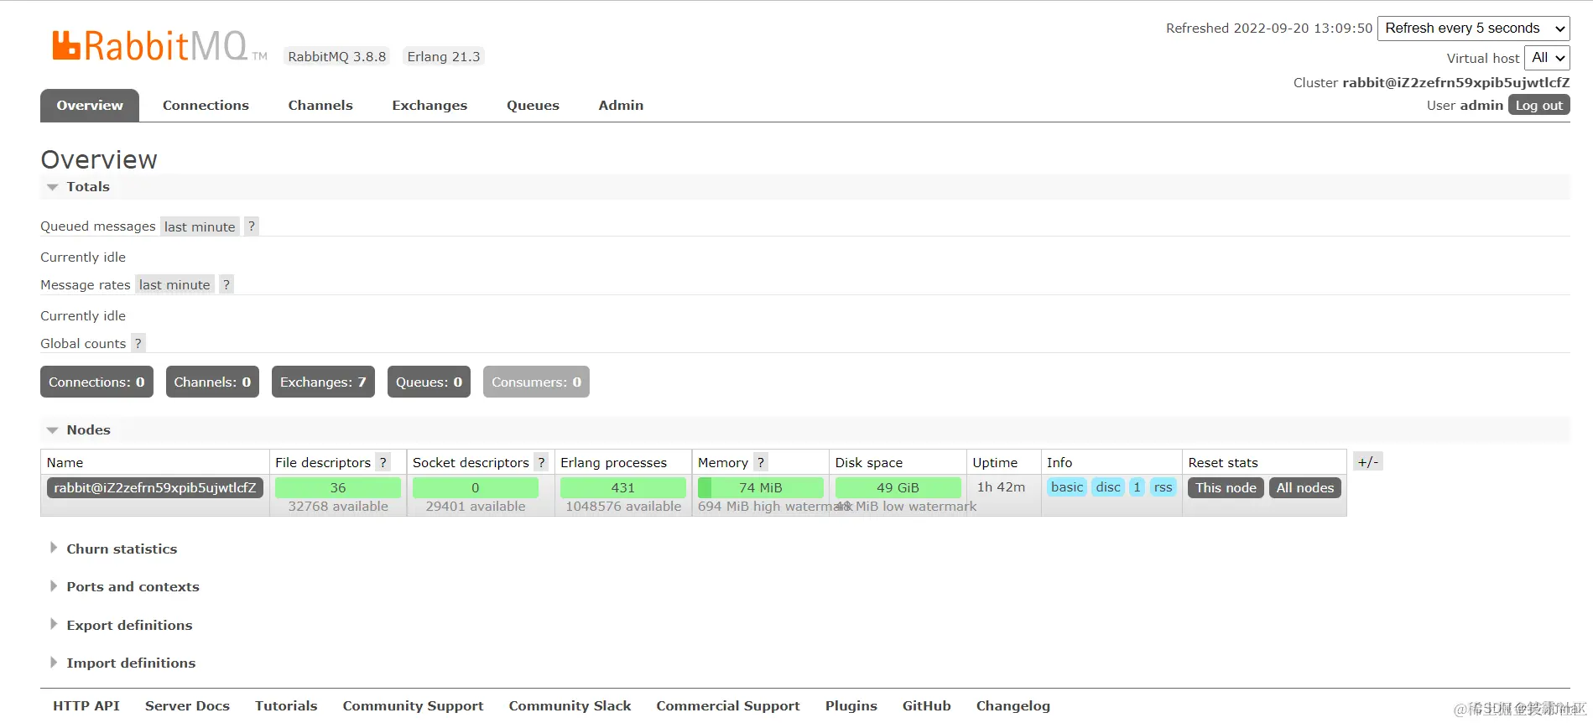1593x723 pixels.
Task: Click the Erlang 21.3 version label
Action: pyautogui.click(x=444, y=57)
